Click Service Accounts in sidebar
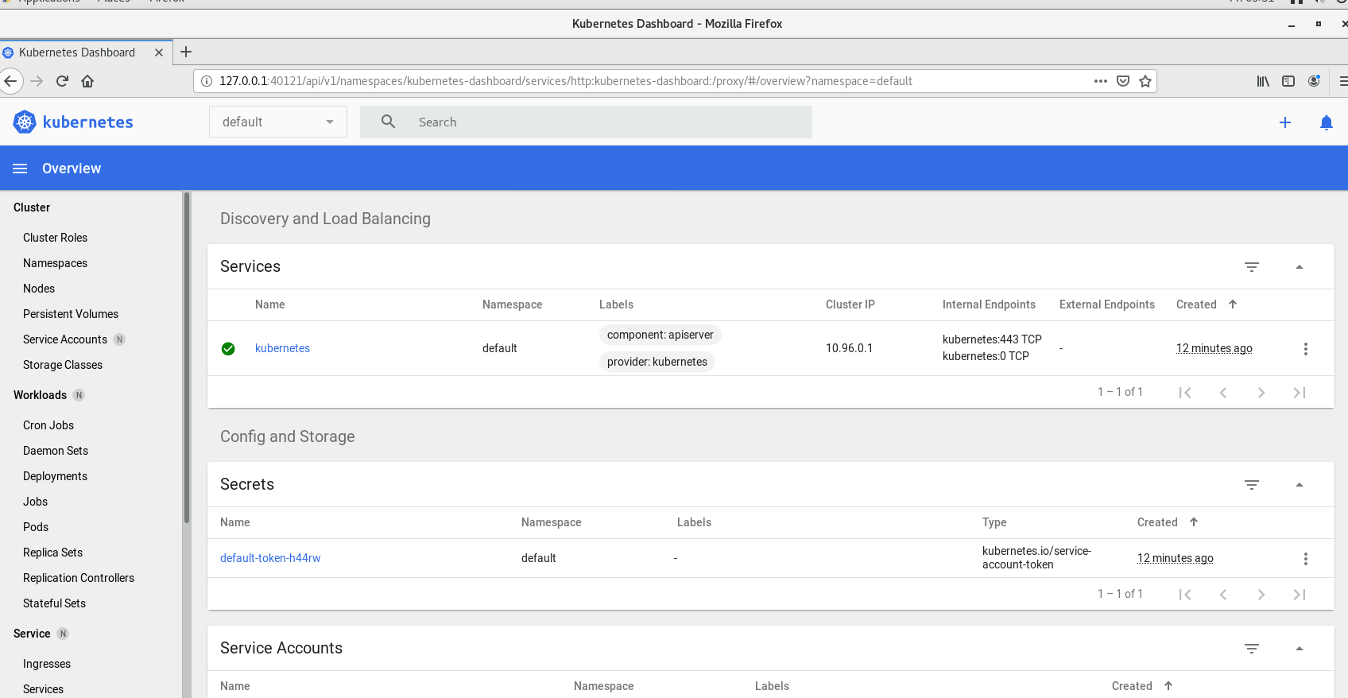This screenshot has width=1348, height=698. point(65,339)
